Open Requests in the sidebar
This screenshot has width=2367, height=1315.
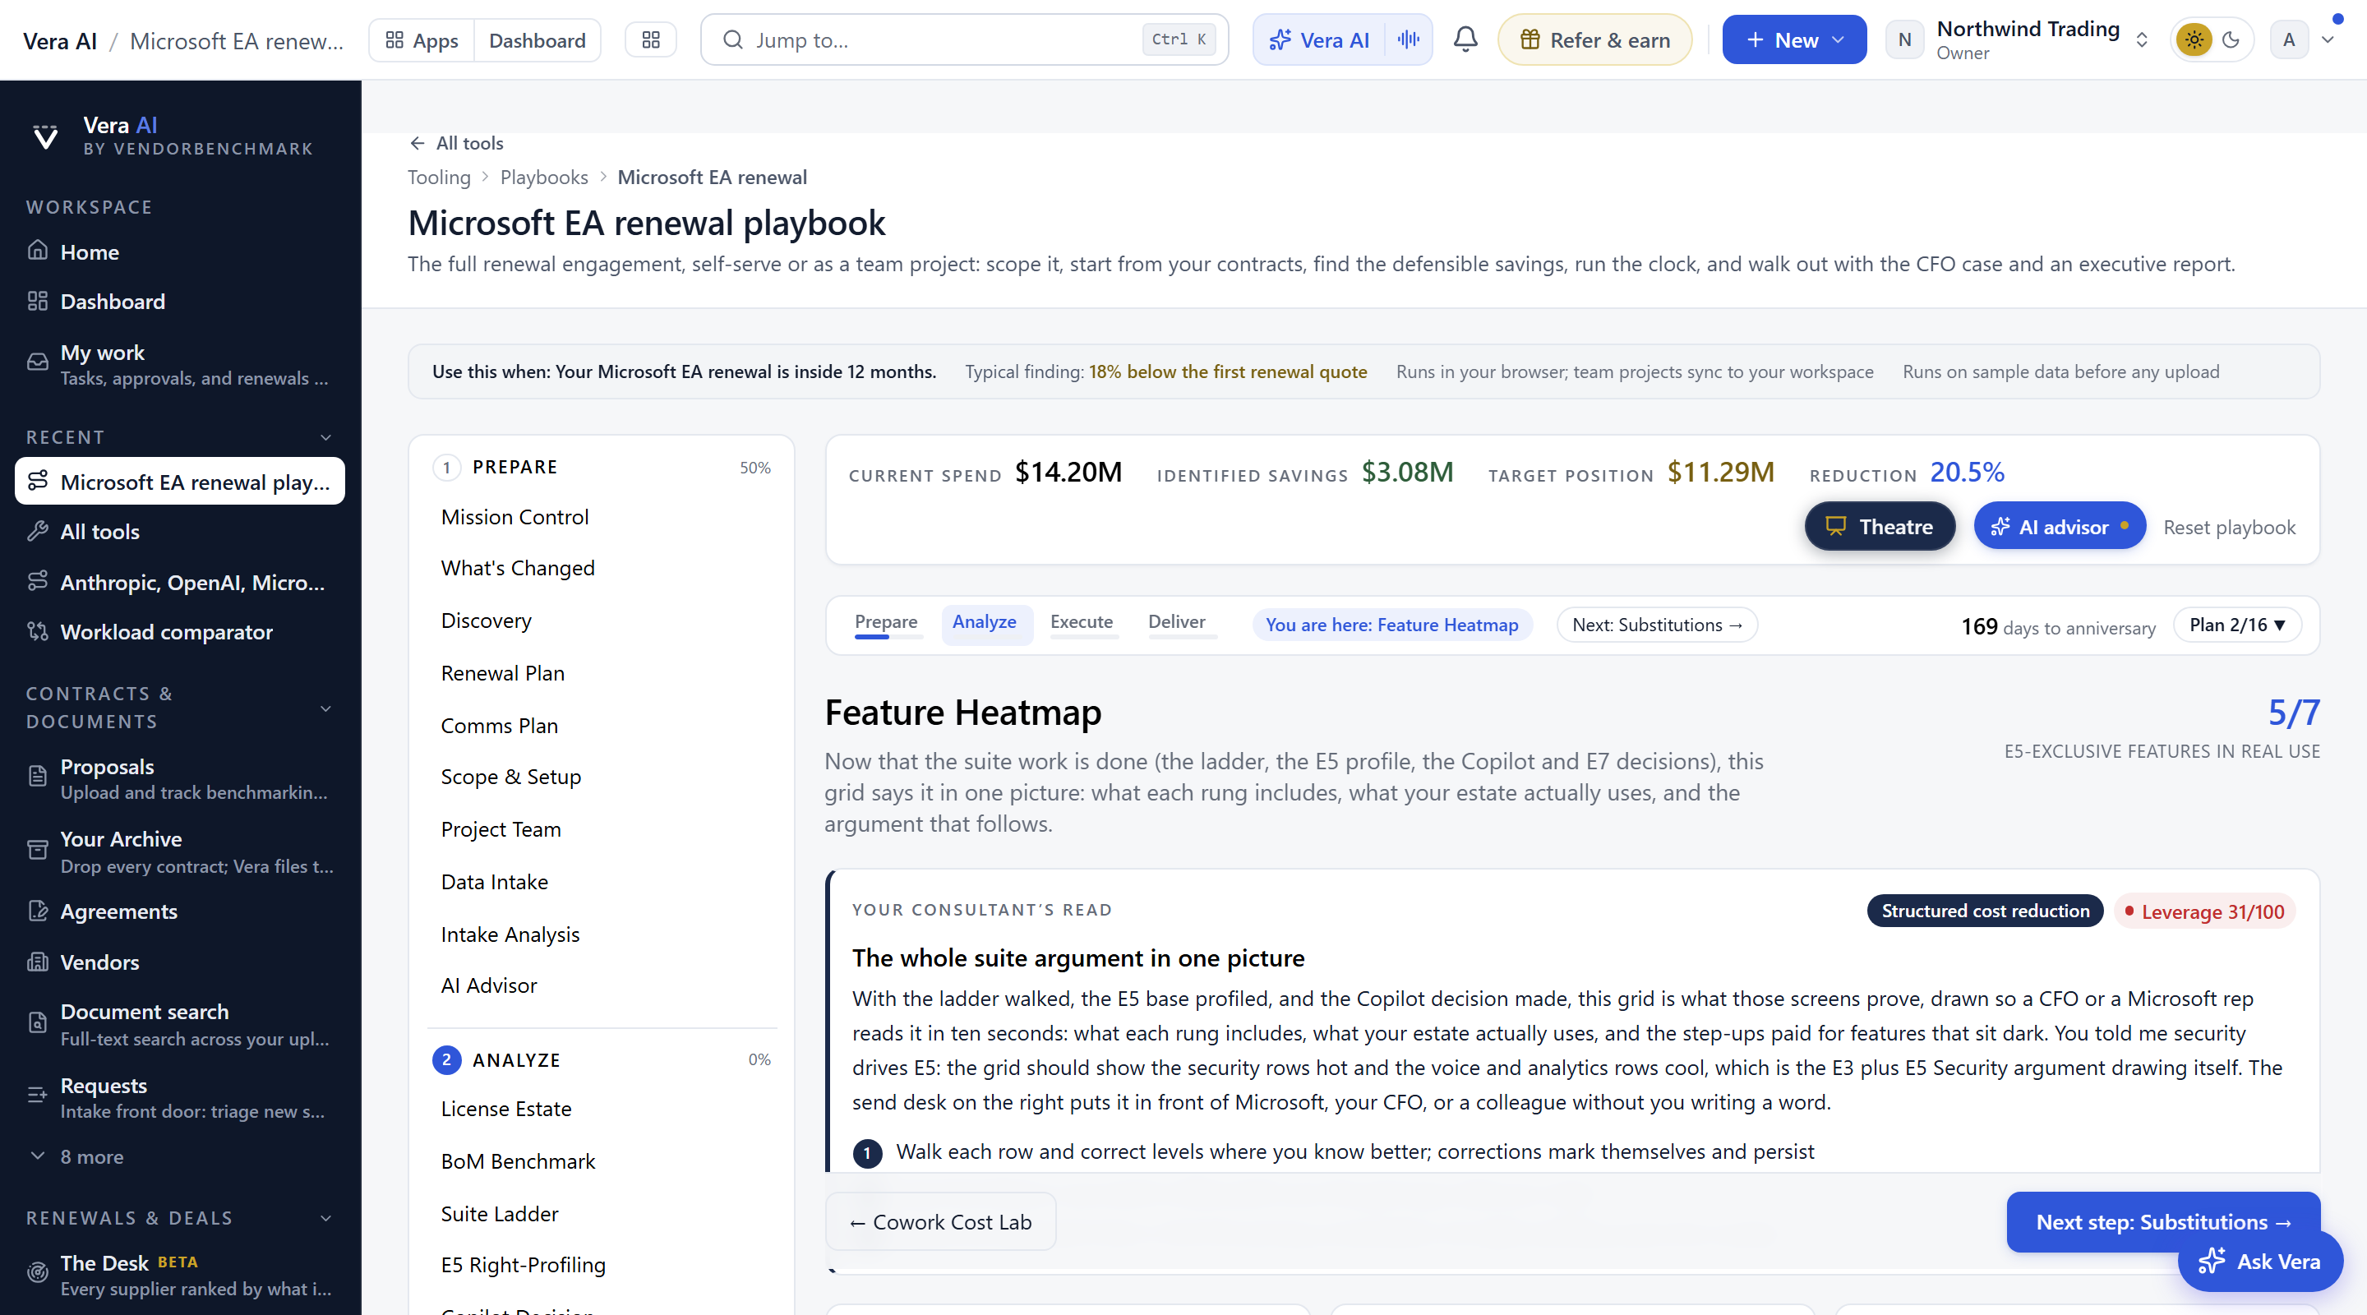click(x=180, y=1097)
